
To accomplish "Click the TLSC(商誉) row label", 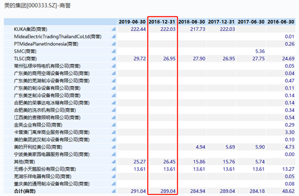I will [25, 58].
